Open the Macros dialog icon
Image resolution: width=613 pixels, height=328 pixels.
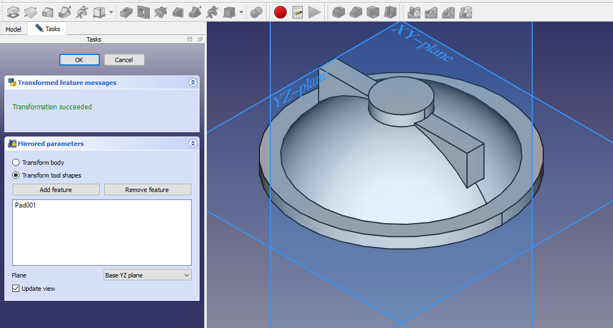298,12
